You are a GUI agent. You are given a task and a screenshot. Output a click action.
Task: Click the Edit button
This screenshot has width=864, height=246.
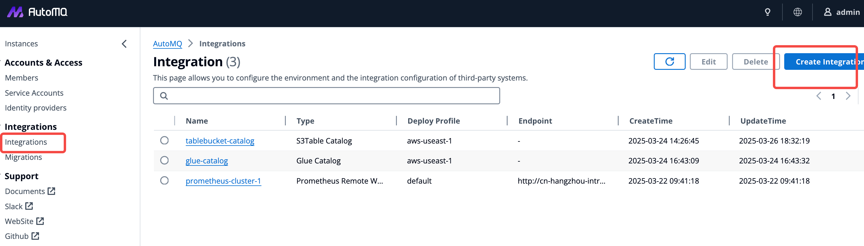coord(708,61)
